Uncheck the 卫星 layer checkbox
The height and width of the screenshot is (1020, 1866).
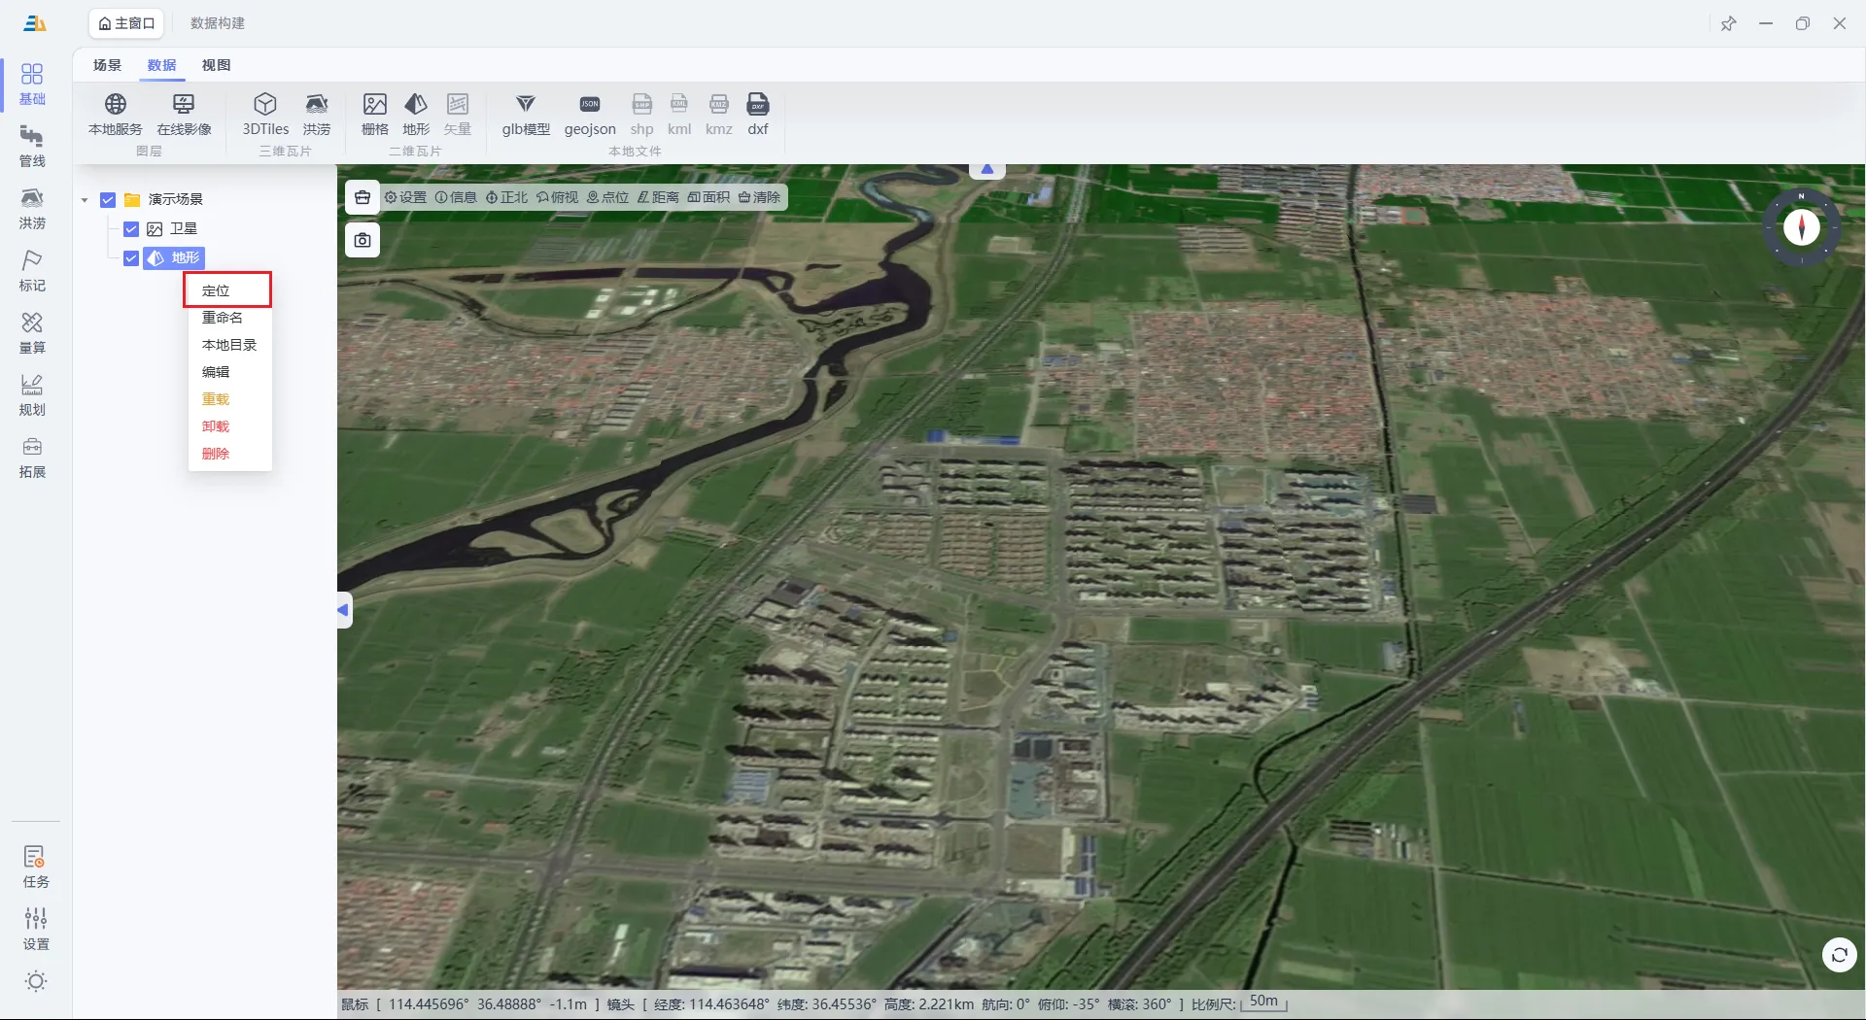click(x=131, y=229)
